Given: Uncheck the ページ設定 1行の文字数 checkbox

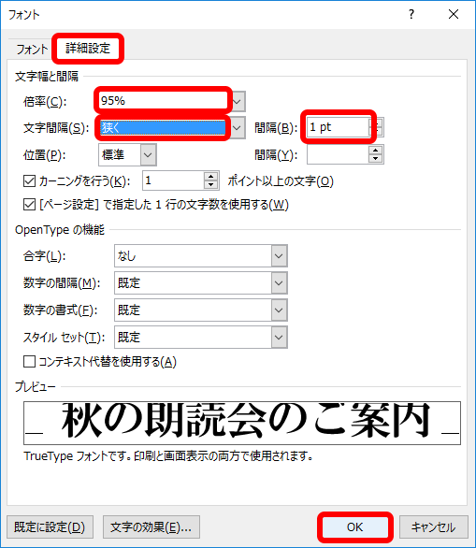Looking at the screenshot, I should pos(29,205).
